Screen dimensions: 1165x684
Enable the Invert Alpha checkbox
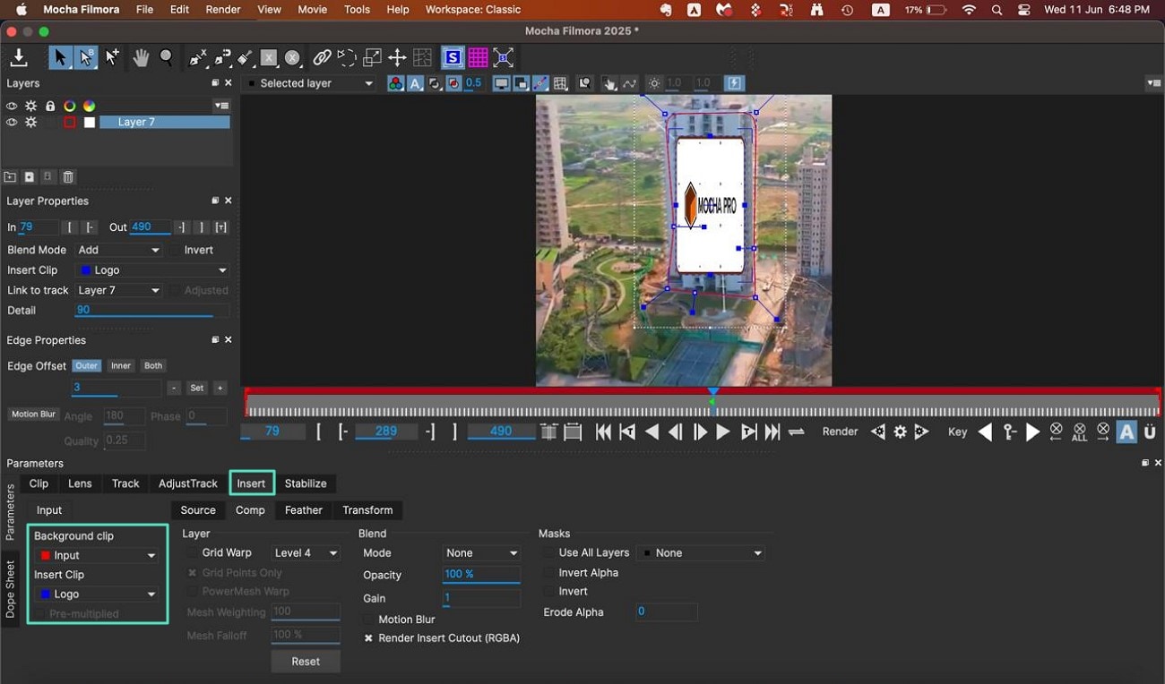point(548,573)
